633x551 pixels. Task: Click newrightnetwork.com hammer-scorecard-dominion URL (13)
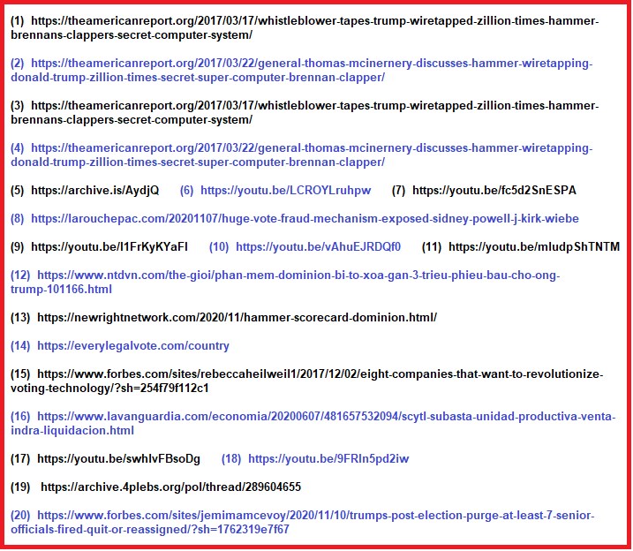237,317
